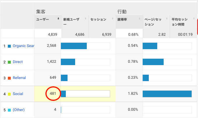Sort by the ページ/セッション column arrow

167,19
